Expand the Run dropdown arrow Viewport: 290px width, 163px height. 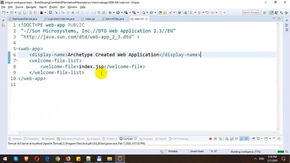[x=122, y=13]
